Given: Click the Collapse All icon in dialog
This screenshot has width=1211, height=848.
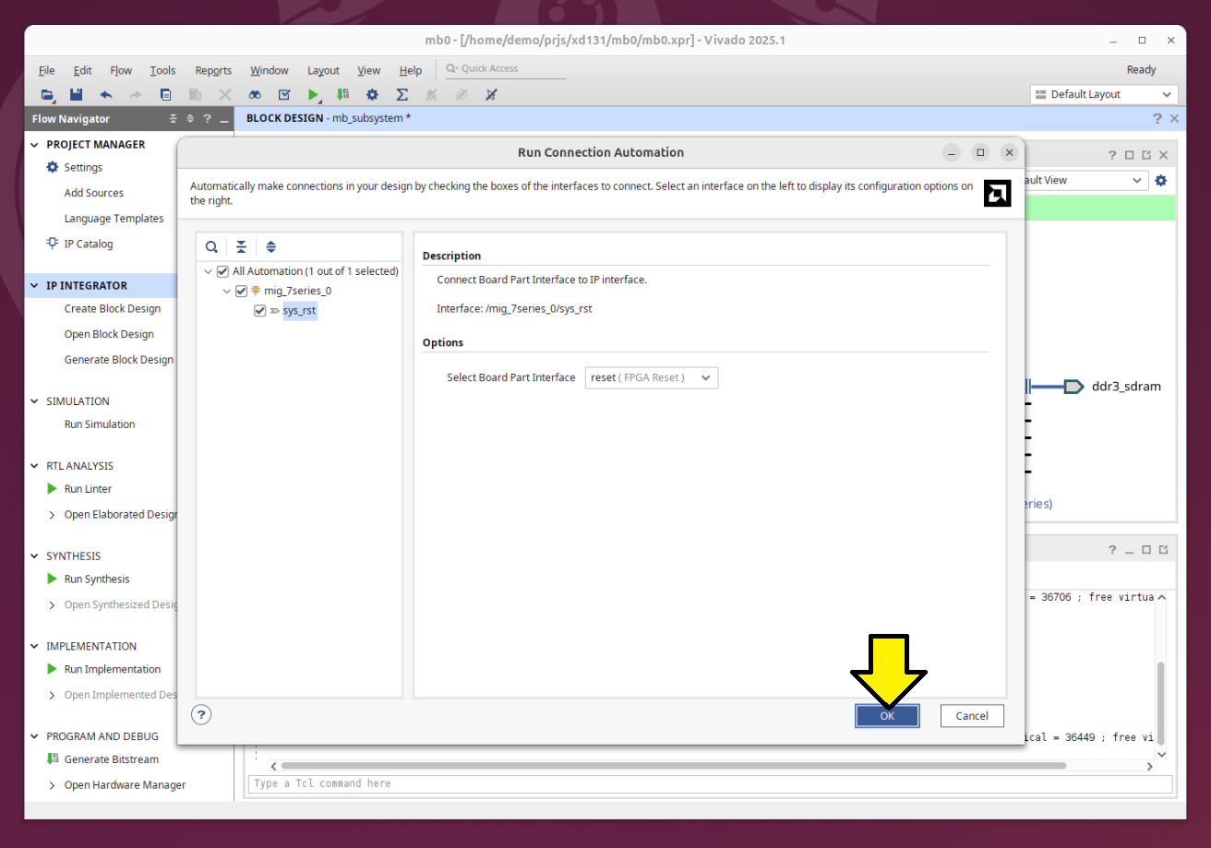Looking at the screenshot, I should coord(241,247).
